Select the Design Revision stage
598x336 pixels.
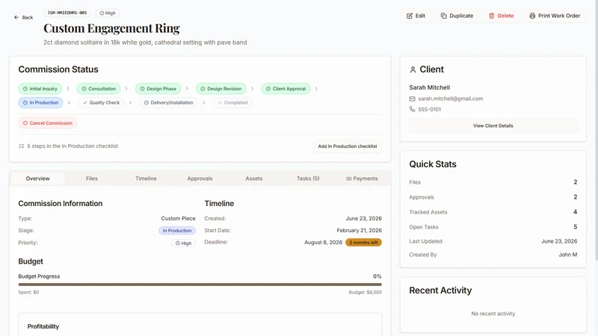pos(221,89)
